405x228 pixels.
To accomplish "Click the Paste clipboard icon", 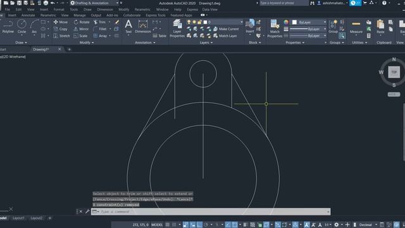I will coord(380,27).
